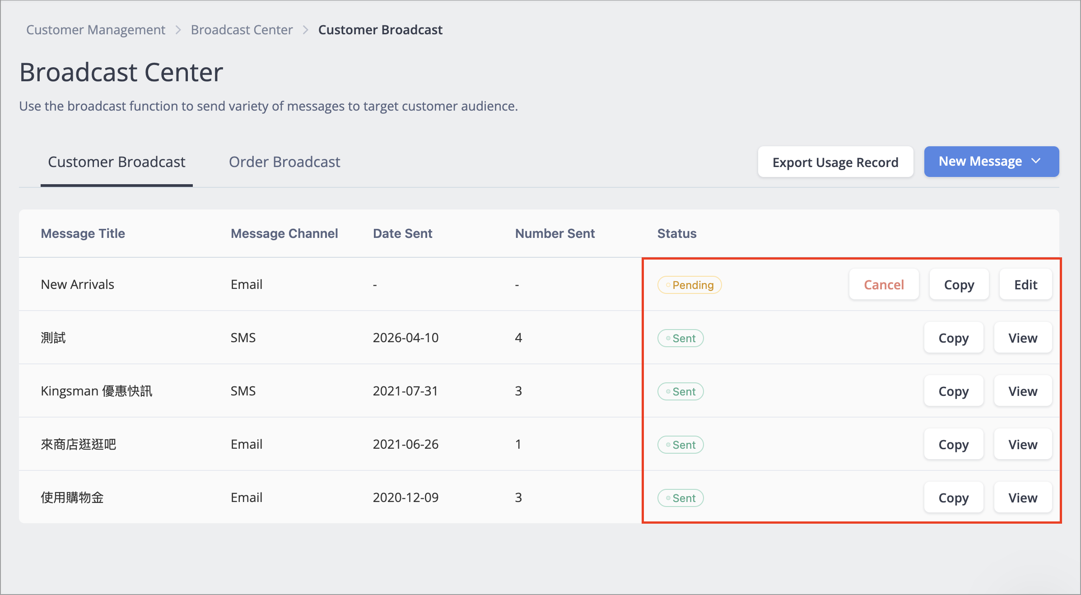Copy the 使用購物金 email message
Viewport: 1081px width, 595px height.
click(x=954, y=497)
